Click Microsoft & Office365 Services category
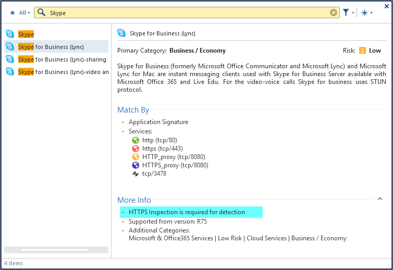Viewport: 393px width, 270px height. (171, 238)
